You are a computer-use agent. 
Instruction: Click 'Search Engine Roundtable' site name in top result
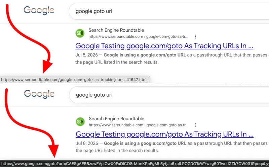coord(116,30)
